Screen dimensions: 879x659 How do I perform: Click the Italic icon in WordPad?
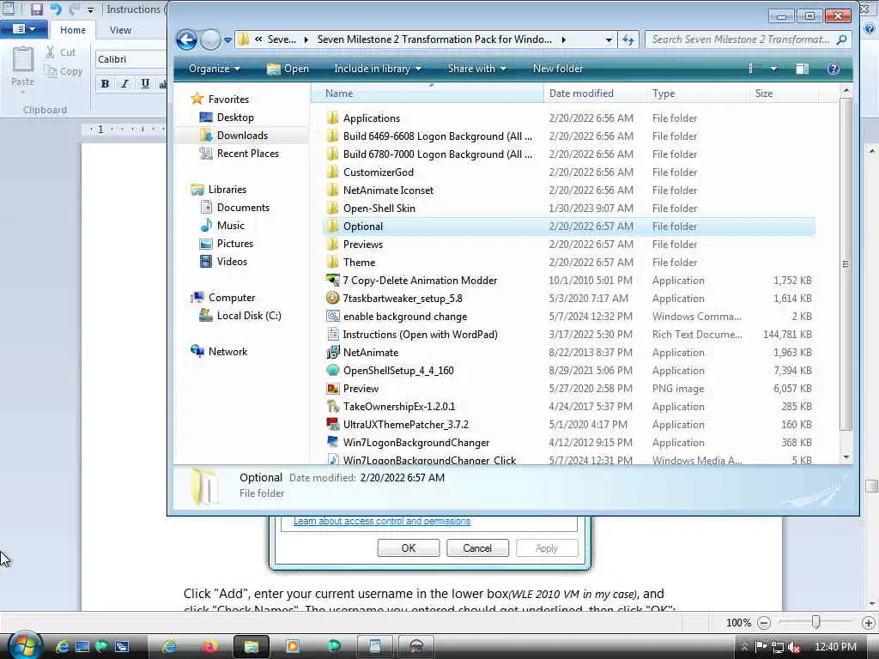coord(125,84)
